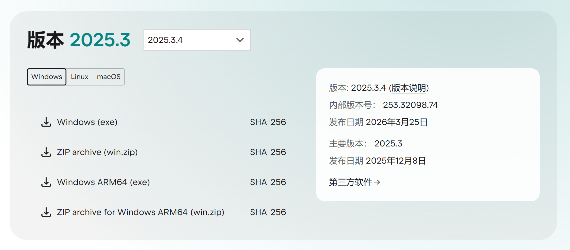Click the arrow icon after 第三方软件
The image size is (570, 250).
pyautogui.click(x=377, y=182)
